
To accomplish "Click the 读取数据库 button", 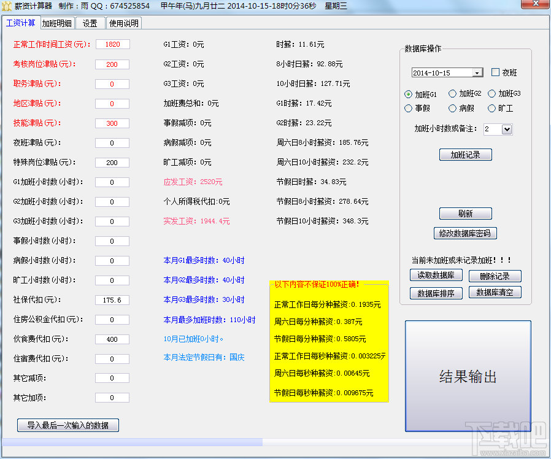I will pos(436,275).
